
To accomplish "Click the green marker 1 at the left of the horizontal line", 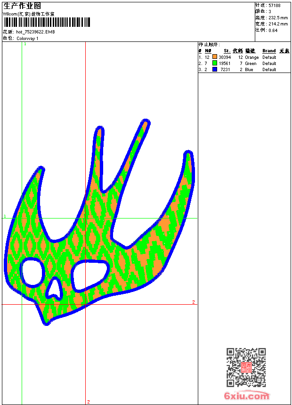I will click(5, 216).
